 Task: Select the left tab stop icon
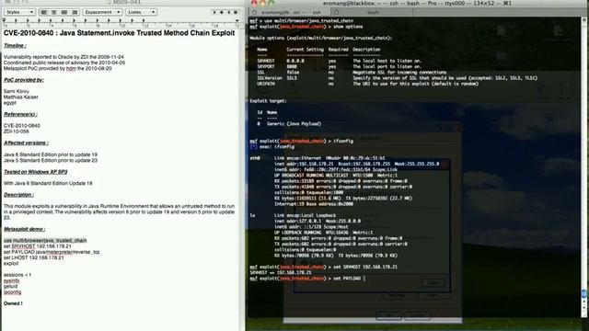(214, 12)
